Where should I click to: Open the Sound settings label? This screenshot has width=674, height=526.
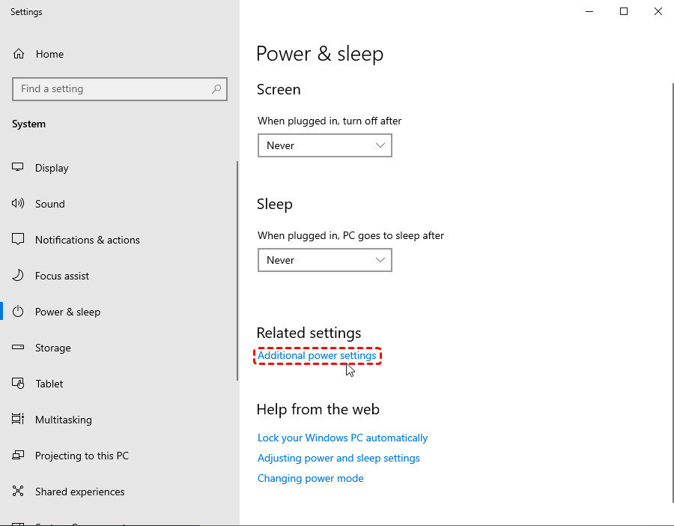click(50, 204)
